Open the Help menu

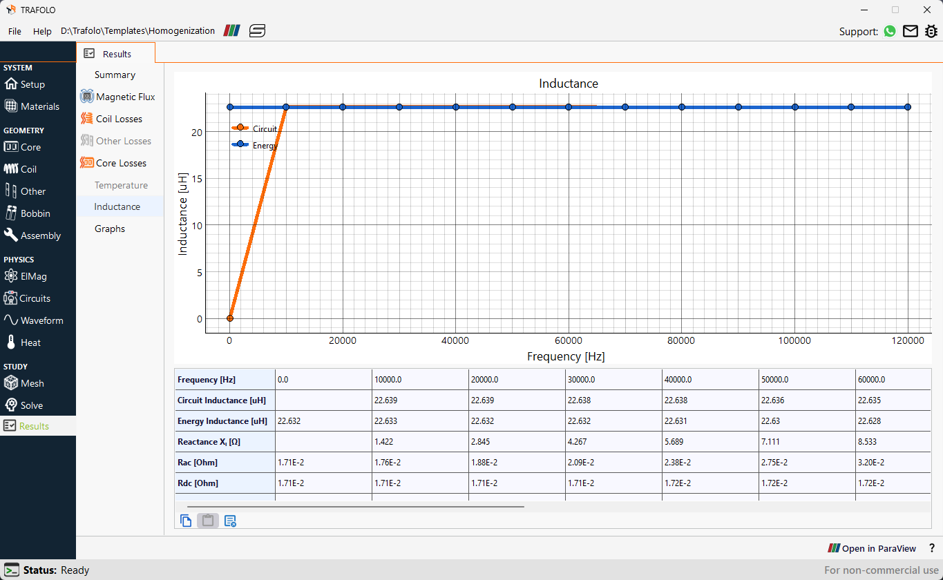pos(42,31)
